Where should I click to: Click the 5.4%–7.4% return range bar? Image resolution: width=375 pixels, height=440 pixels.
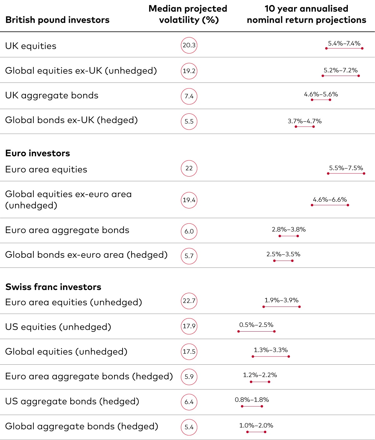[x=344, y=48]
